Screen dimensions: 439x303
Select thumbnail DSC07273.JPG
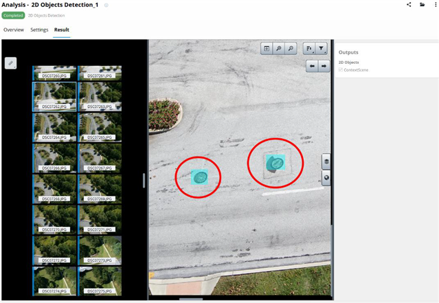[100, 251]
